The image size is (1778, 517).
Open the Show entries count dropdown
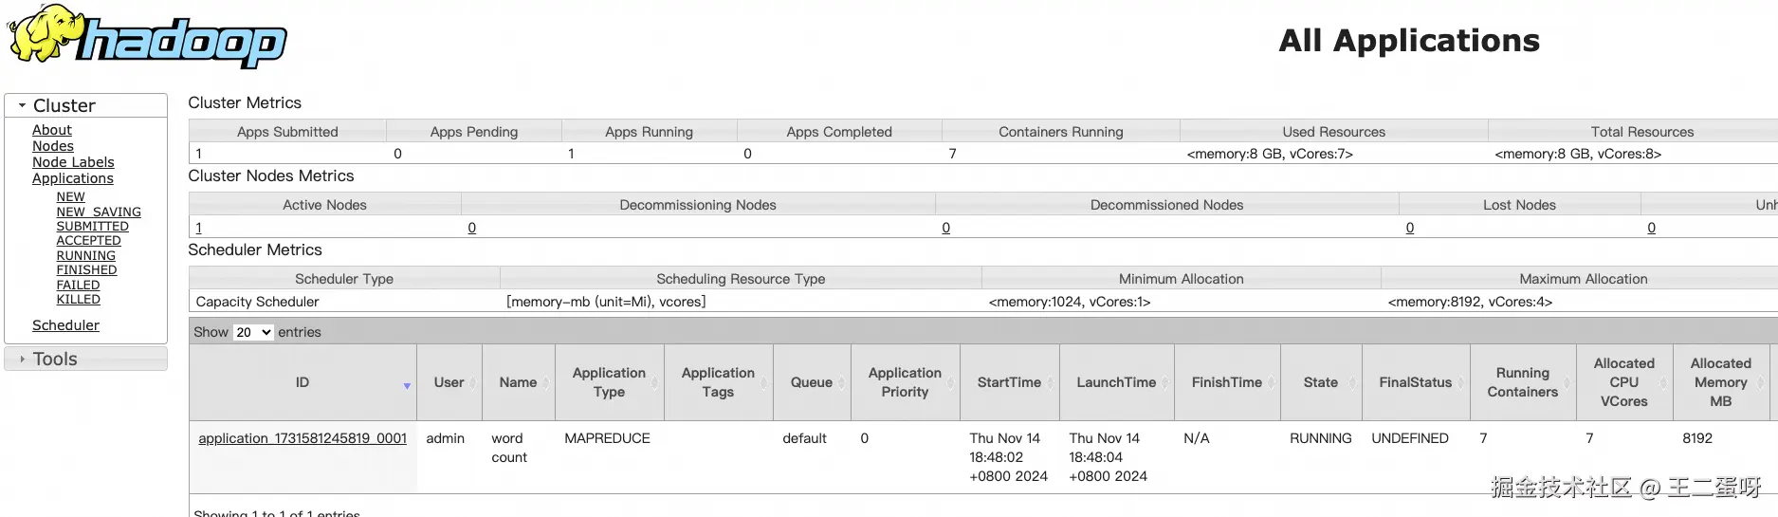pos(253,332)
